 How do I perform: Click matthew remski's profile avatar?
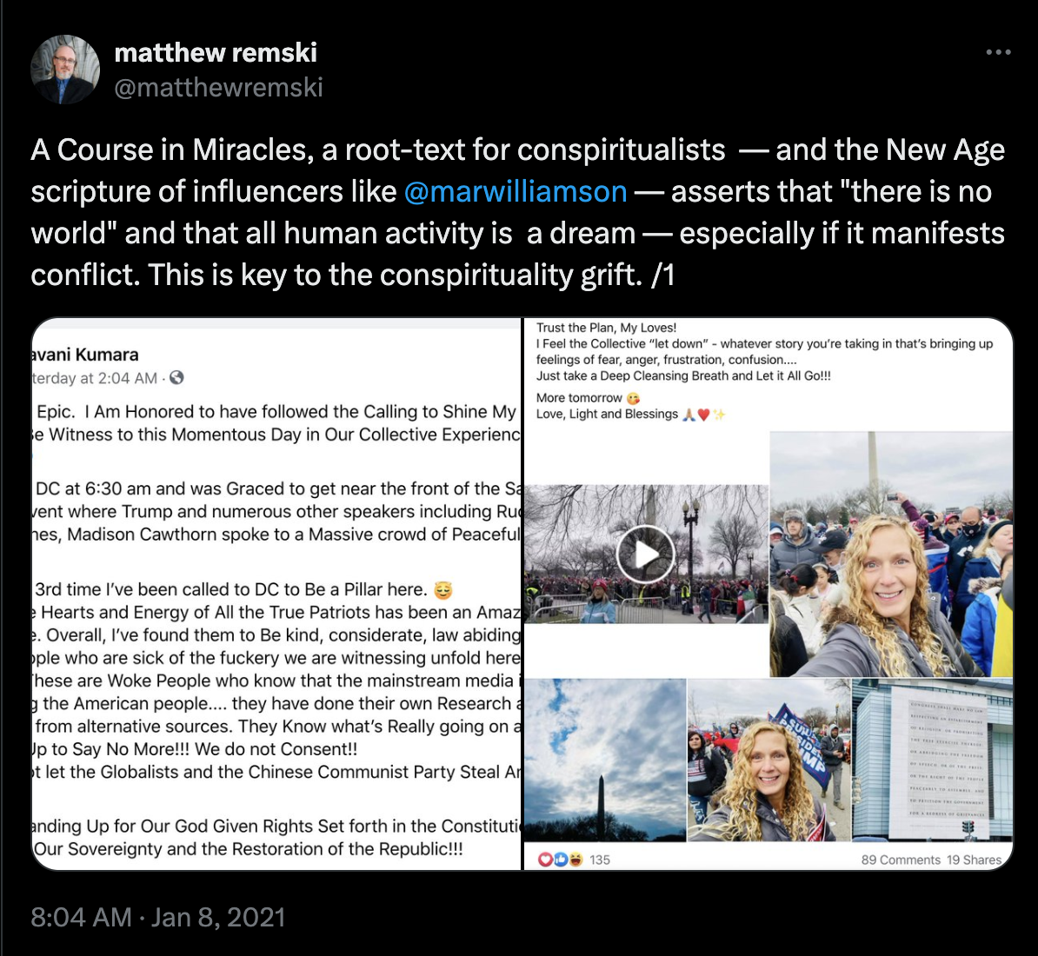point(65,70)
